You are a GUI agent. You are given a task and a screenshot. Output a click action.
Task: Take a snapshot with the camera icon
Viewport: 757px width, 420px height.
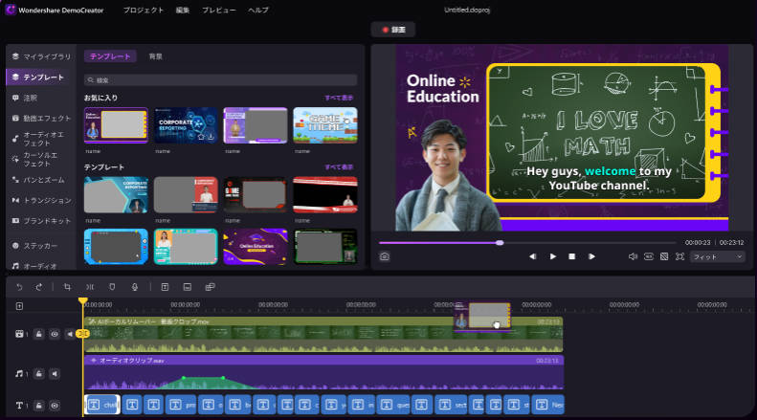click(385, 256)
